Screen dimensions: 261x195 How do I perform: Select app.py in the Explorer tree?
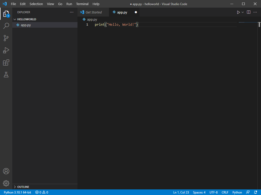coord(45,25)
